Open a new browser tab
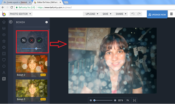The image size is (175, 104). point(66,2)
